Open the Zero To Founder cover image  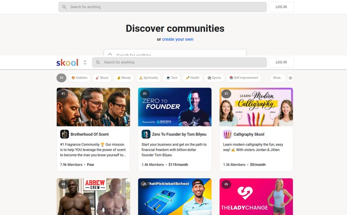tap(175, 107)
